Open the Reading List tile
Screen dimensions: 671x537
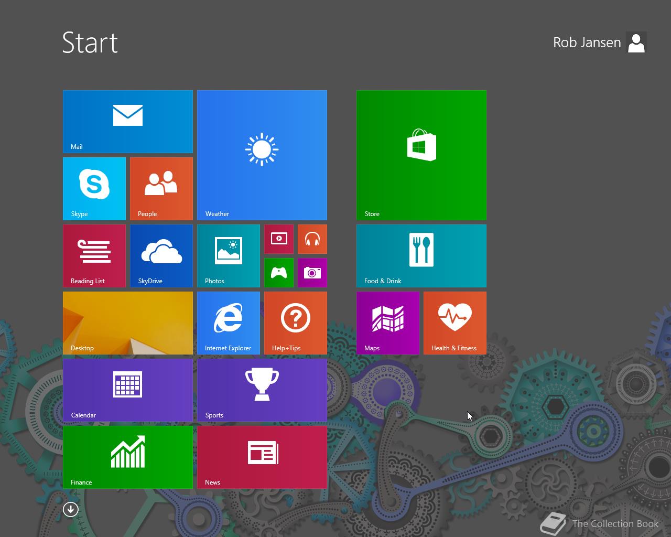pyautogui.click(x=94, y=256)
